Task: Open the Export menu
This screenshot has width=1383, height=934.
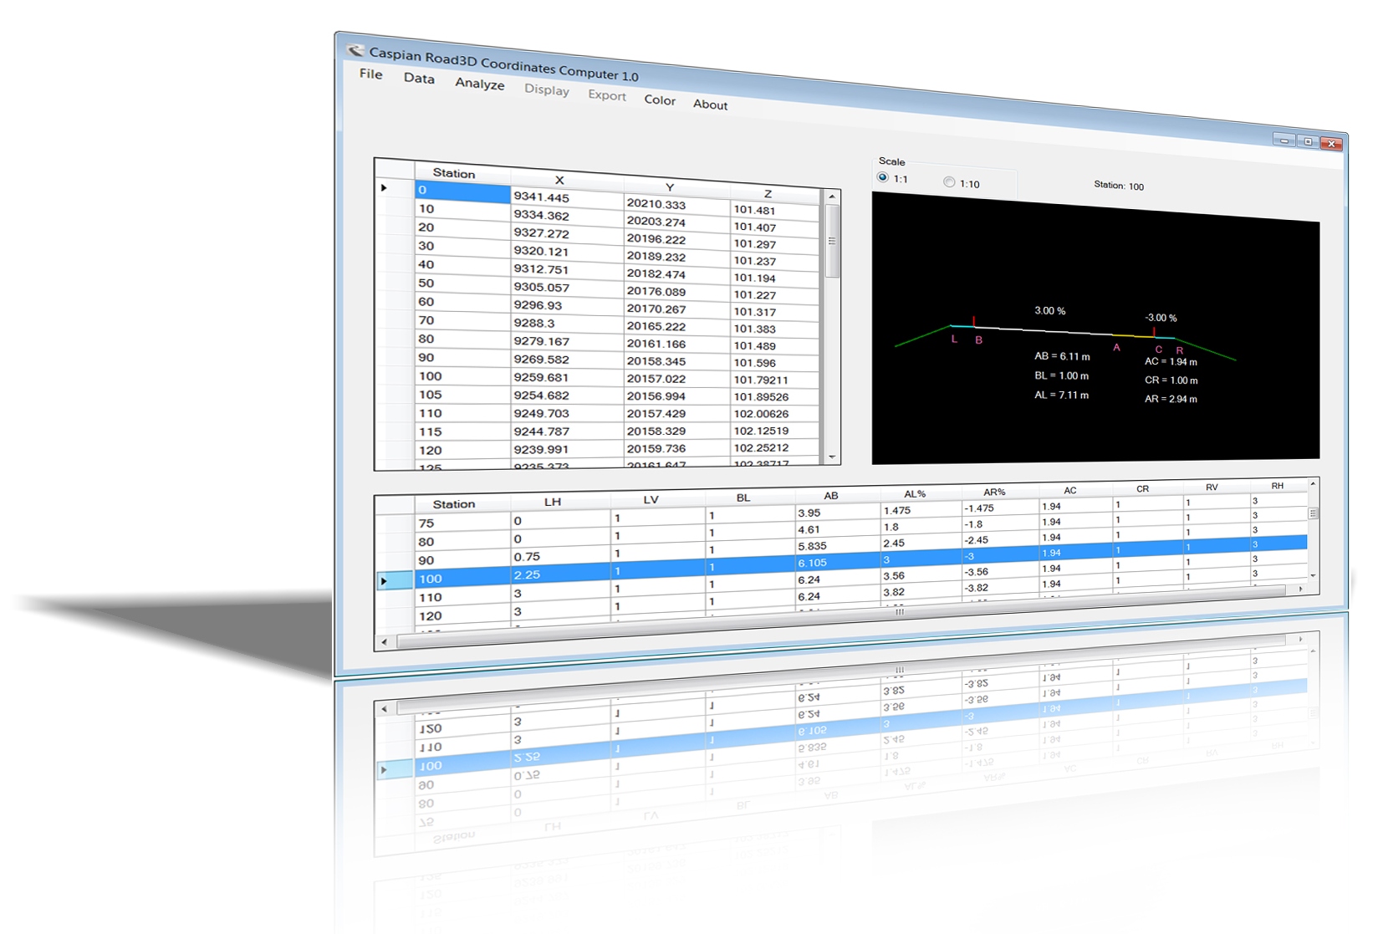Action: pyautogui.click(x=607, y=95)
